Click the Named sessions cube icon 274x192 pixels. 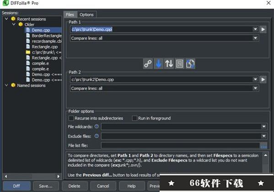point(13,85)
